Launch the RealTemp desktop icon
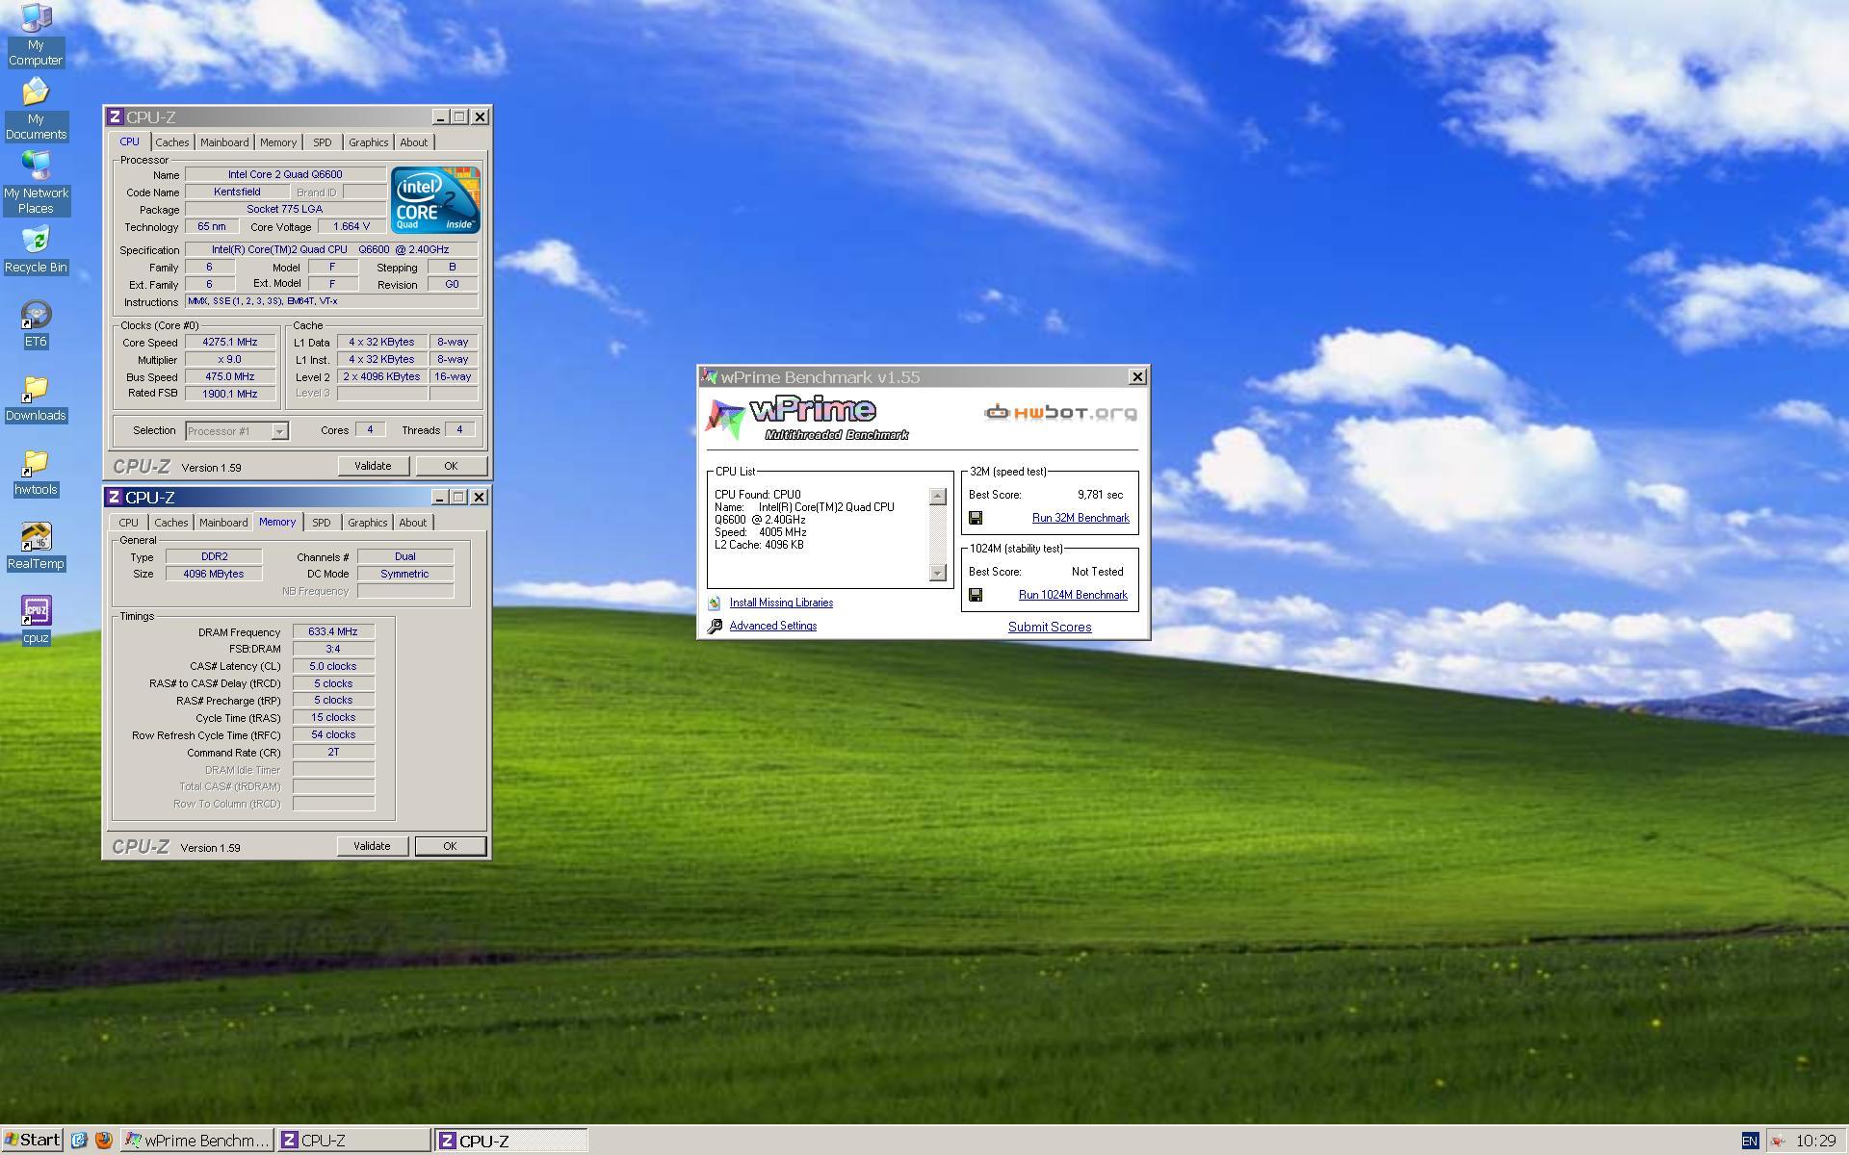 click(x=36, y=546)
